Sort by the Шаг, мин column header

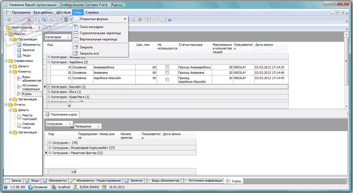click(x=146, y=48)
